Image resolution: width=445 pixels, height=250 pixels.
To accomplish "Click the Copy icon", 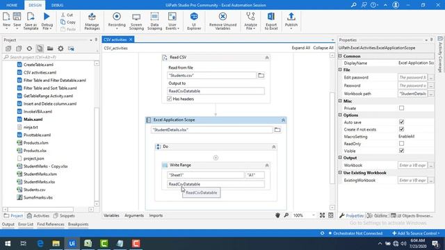I will 68,22.
